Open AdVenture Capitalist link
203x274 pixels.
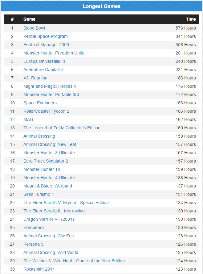[43, 70]
